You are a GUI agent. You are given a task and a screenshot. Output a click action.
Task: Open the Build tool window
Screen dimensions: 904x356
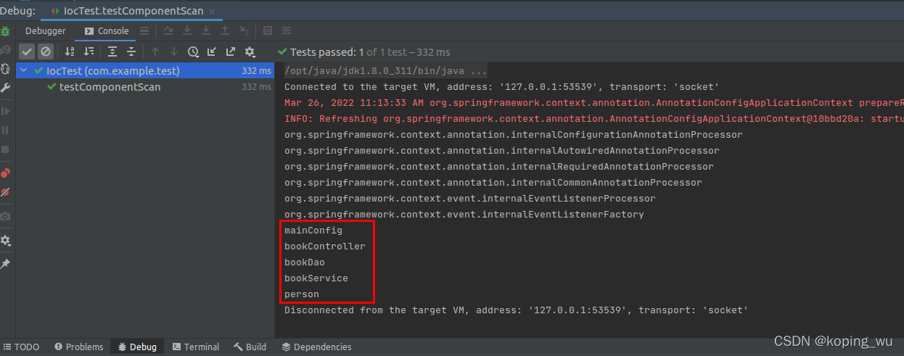(250, 347)
